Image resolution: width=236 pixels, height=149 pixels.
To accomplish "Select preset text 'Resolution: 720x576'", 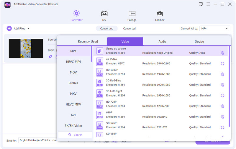I will coord(155,127).
